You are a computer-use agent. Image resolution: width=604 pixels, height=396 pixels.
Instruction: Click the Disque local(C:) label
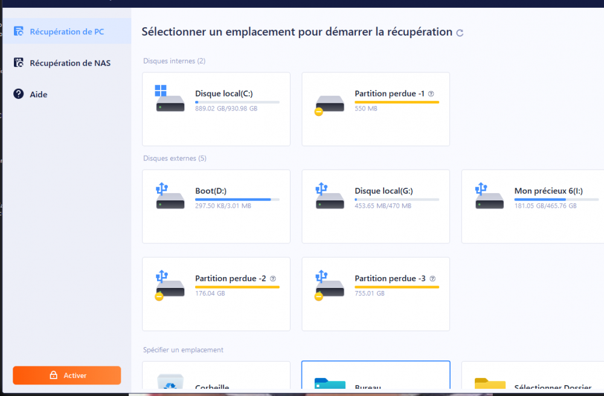[224, 94]
